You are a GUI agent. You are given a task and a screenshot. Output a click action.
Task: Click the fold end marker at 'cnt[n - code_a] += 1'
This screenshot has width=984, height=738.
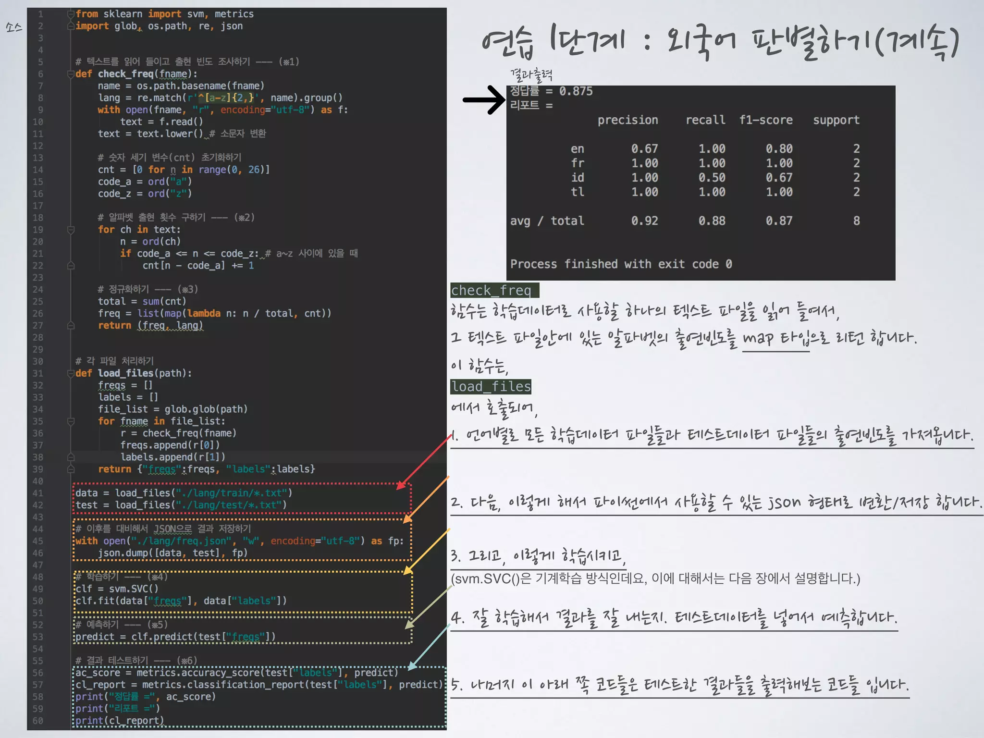click(71, 266)
